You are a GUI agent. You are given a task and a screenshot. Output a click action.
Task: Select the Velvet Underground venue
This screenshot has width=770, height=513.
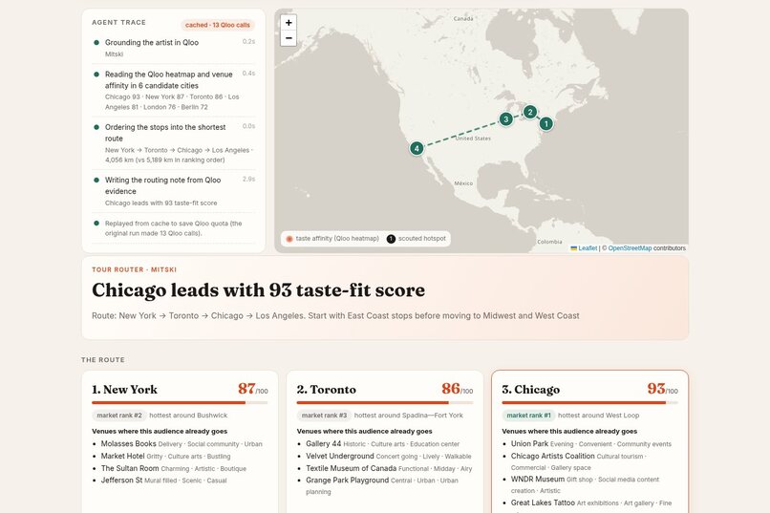coord(340,456)
